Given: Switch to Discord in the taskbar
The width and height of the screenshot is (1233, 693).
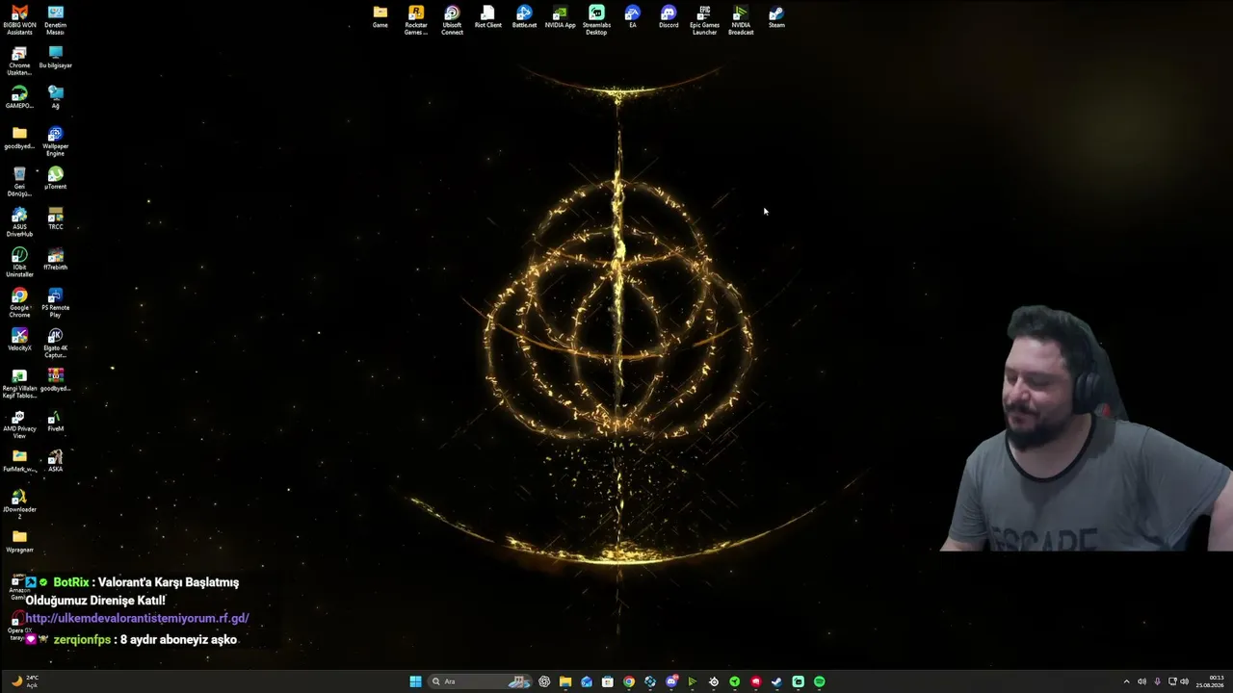Looking at the screenshot, I should point(671,681).
